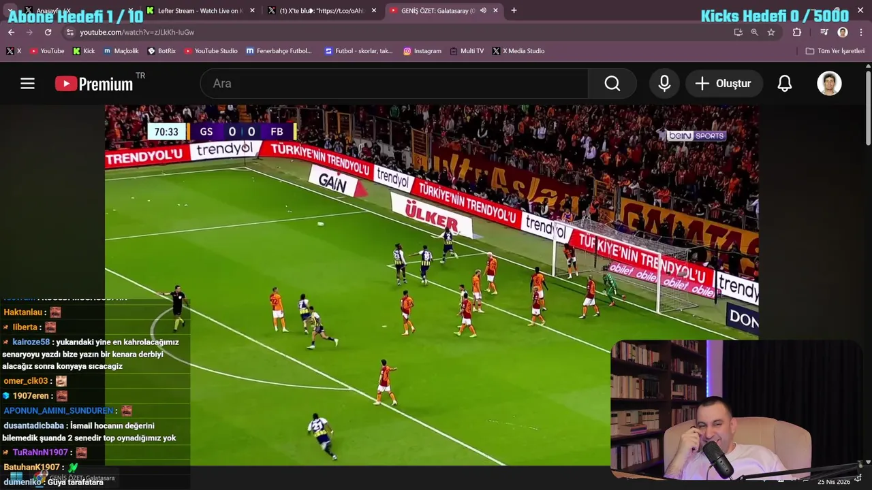The height and width of the screenshot is (490, 872).
Task: Open the Multi TV bookmark
Action: coord(467,51)
